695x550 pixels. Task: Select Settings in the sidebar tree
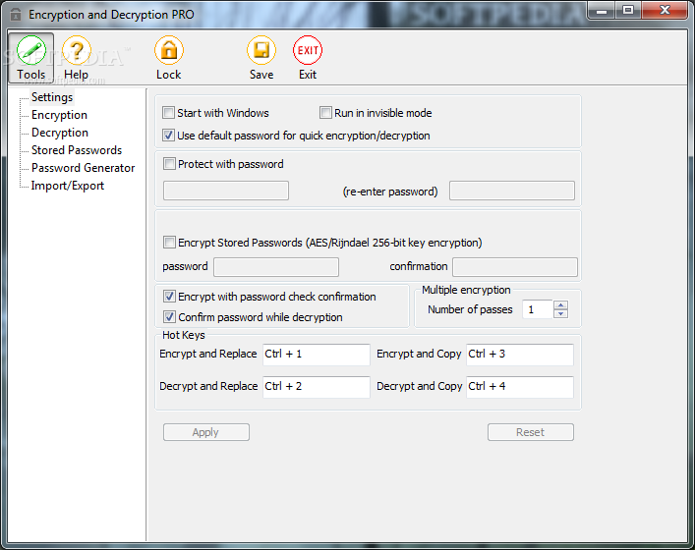pyautogui.click(x=52, y=97)
